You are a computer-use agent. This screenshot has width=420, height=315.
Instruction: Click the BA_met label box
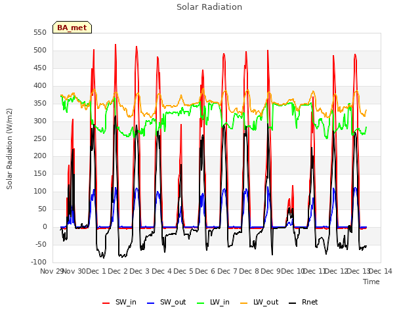pos(72,28)
